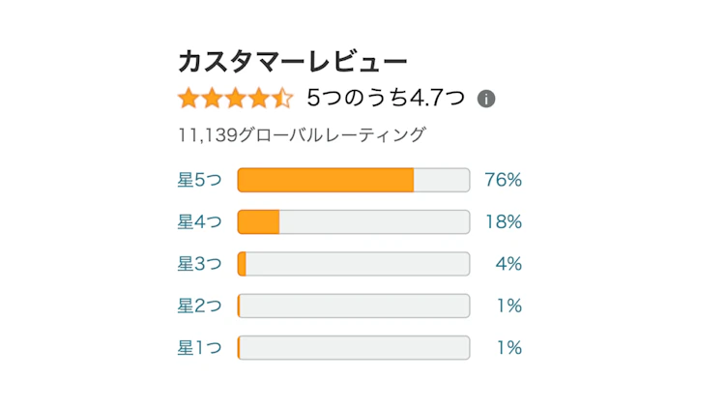Click the 5-star histogram bar
This screenshot has width=725, height=408.
pyautogui.click(x=353, y=180)
